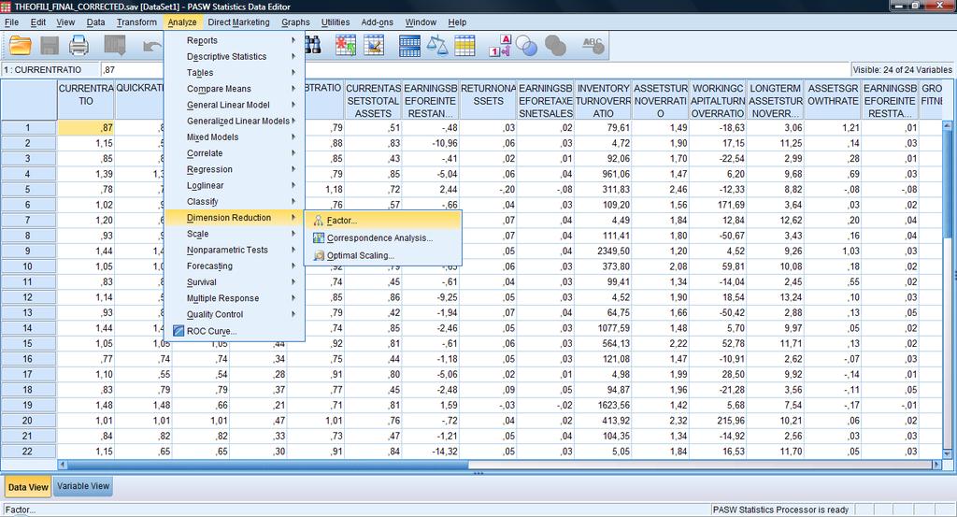Open the Add-ons menu

pos(378,22)
